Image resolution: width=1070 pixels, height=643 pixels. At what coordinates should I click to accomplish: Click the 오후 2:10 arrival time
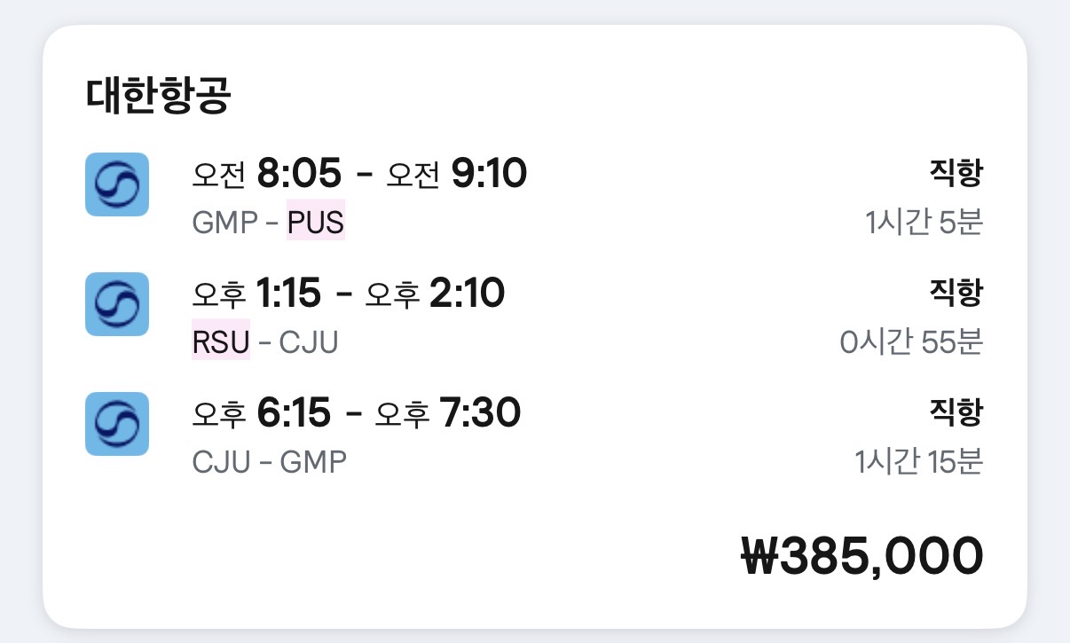click(x=435, y=294)
